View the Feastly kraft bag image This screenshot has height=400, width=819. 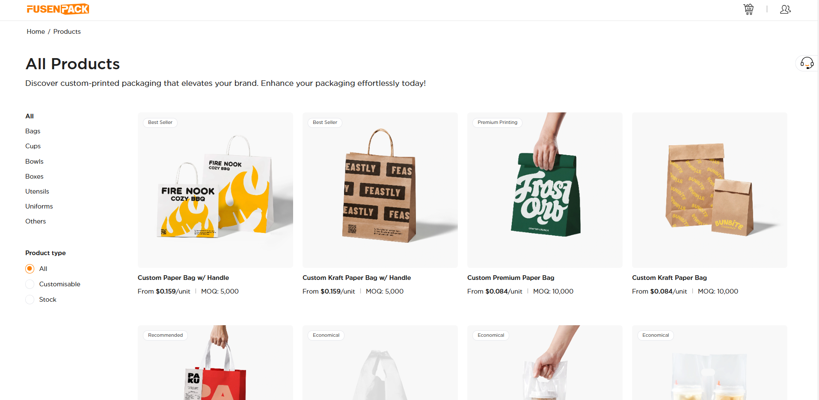click(x=380, y=190)
